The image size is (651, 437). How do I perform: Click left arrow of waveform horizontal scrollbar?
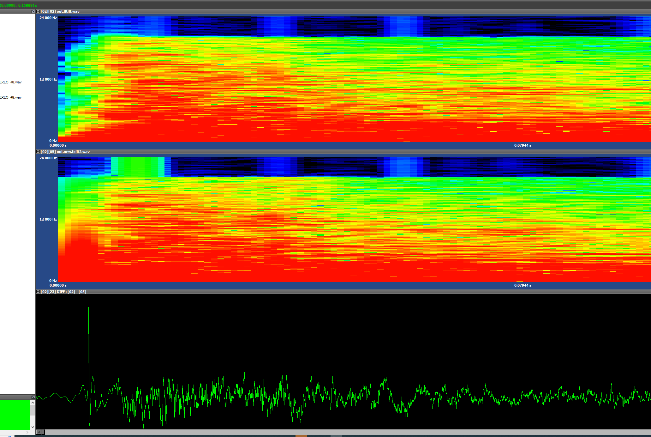click(39, 432)
